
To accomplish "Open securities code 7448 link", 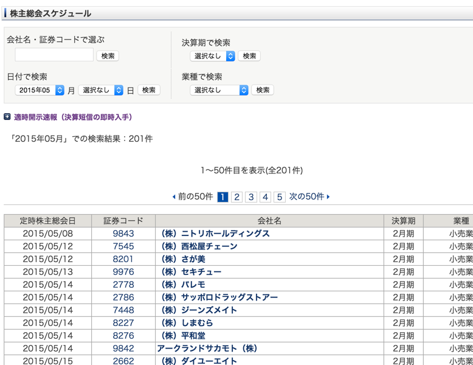I will tap(123, 310).
